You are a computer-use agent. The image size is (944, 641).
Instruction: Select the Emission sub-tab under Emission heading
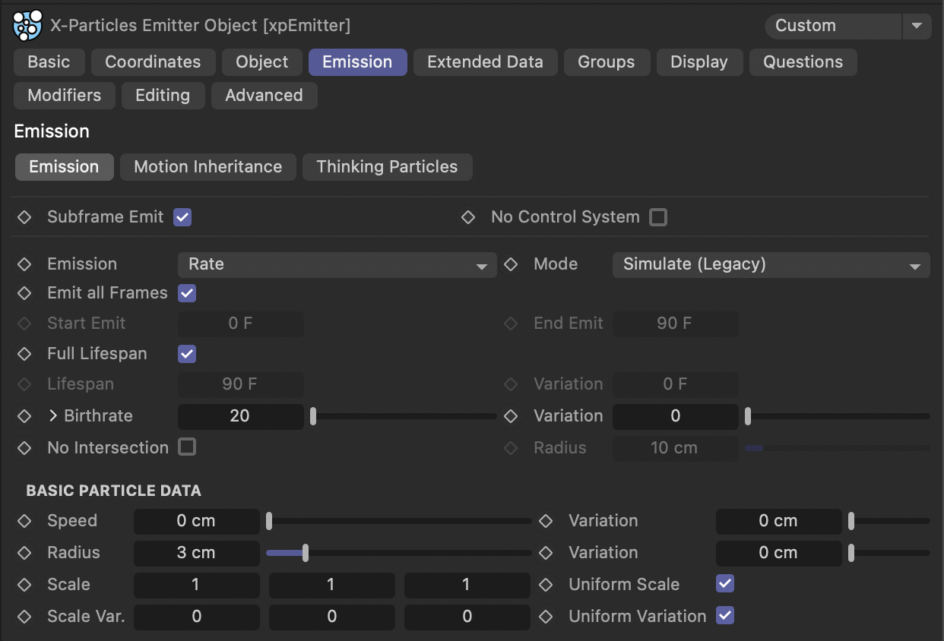pos(64,167)
